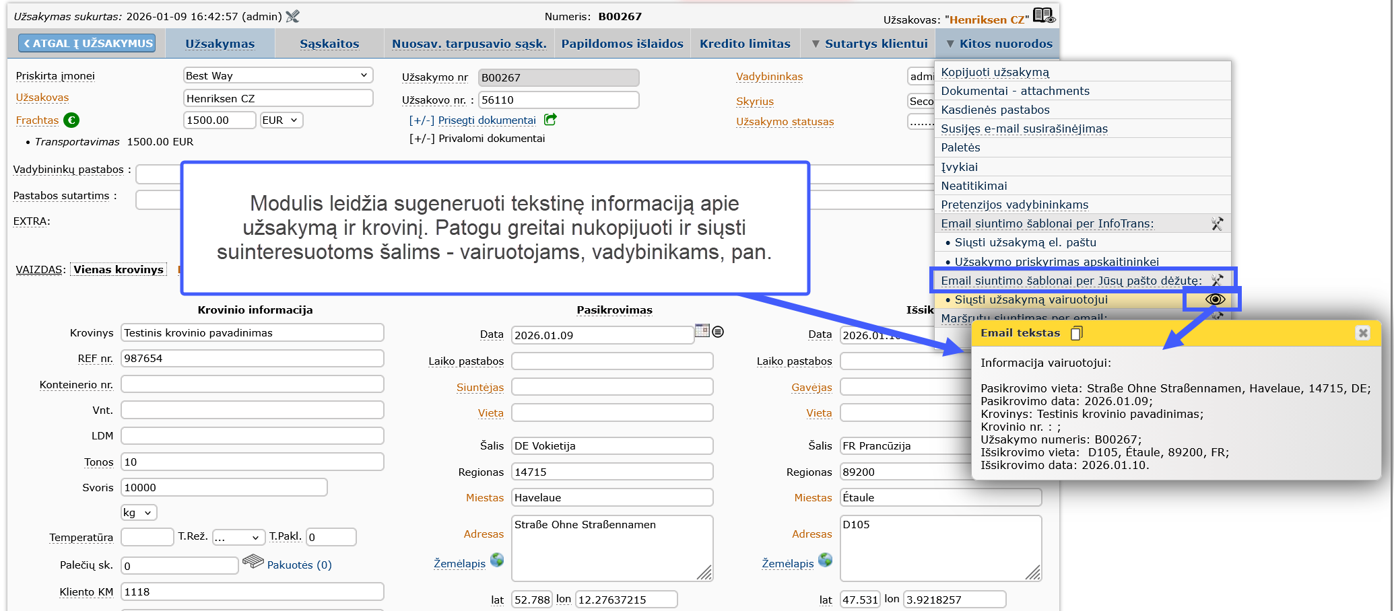Open the Papildomos išlaidos tab

coord(622,44)
